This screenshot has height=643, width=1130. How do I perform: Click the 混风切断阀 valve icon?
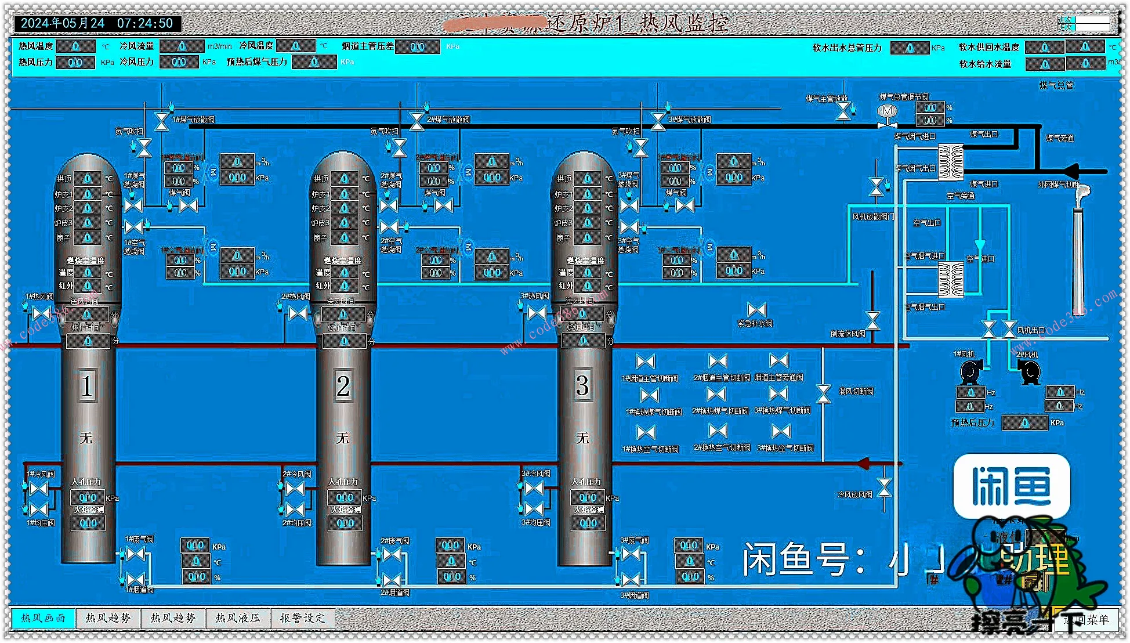[x=823, y=393]
